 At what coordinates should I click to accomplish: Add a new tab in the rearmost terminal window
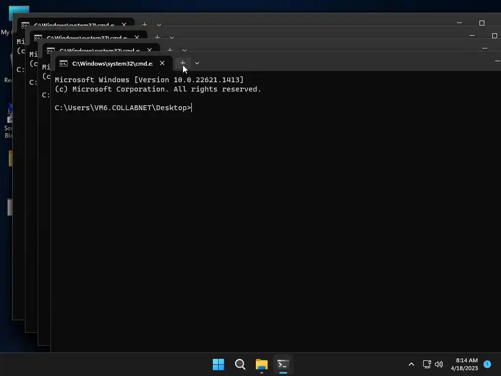click(x=144, y=24)
